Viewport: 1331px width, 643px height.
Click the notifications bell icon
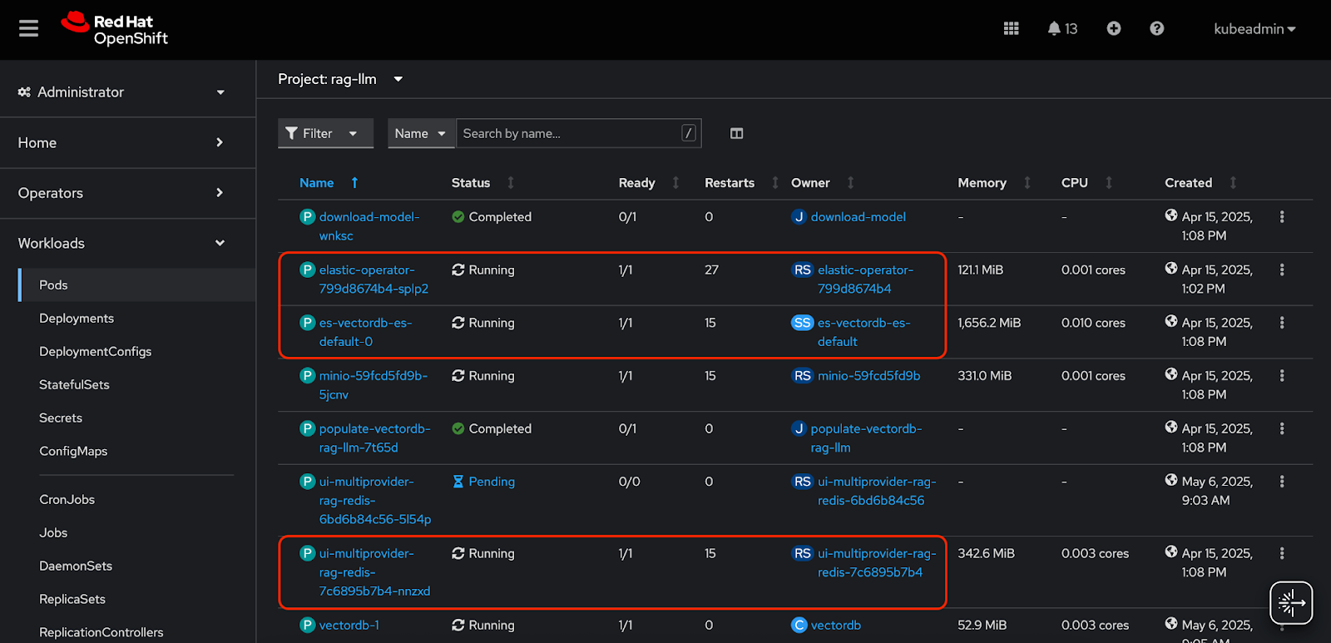[1055, 29]
